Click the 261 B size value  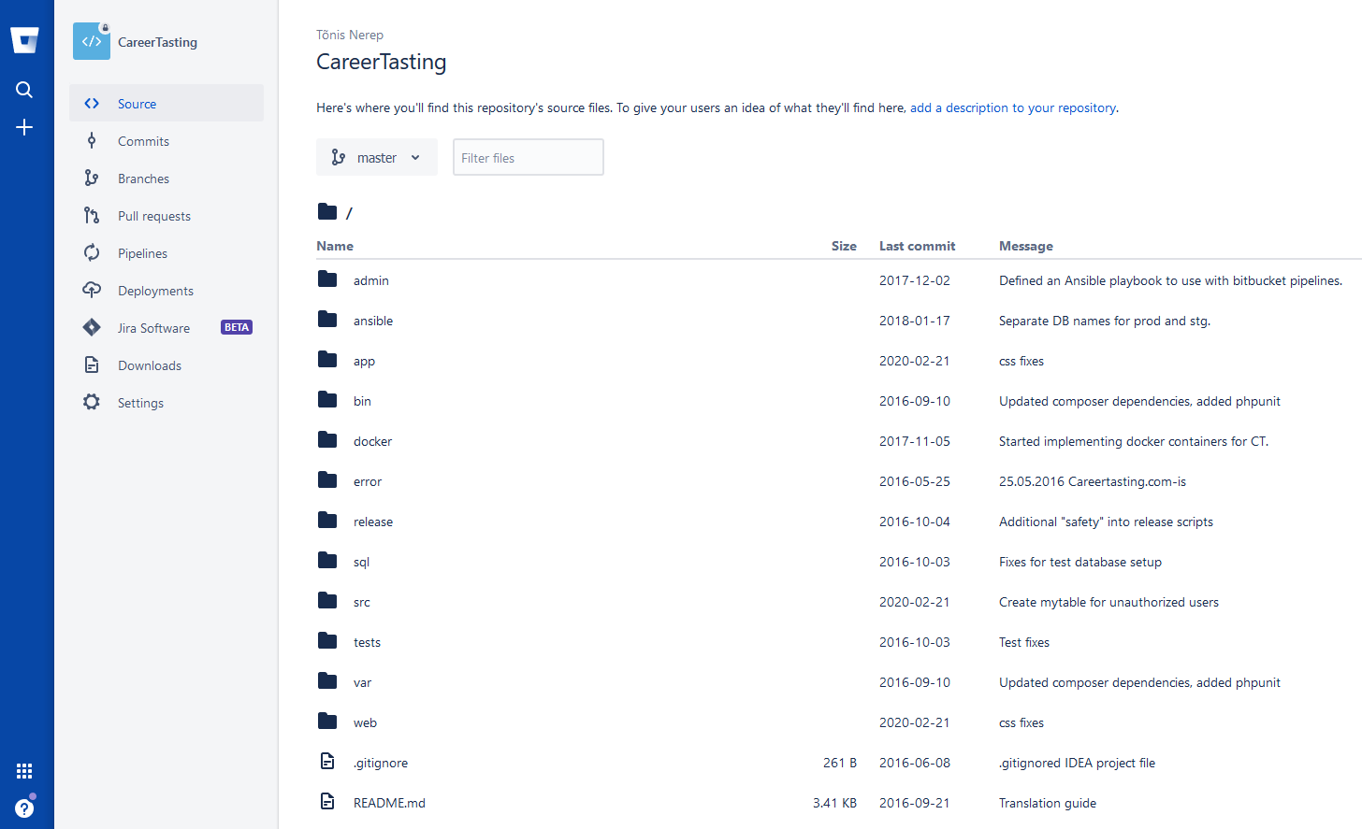[840, 763]
